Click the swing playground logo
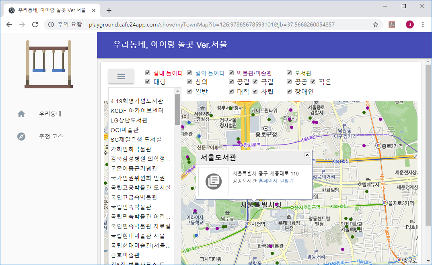Viewport: 432px width, 265px height. tap(49, 64)
